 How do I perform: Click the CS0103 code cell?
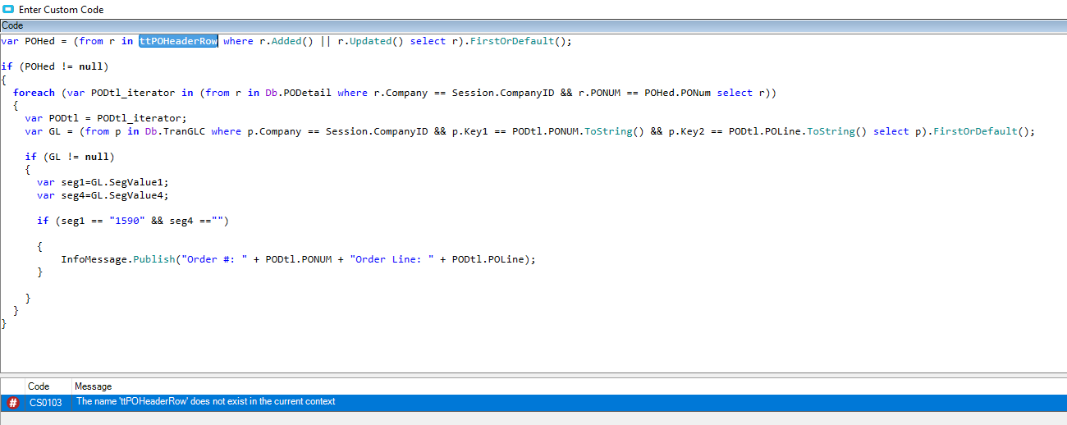(45, 402)
